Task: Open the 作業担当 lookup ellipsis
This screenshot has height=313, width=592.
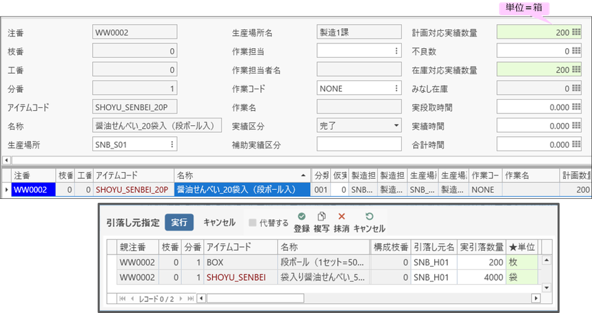Action: pyautogui.click(x=396, y=51)
